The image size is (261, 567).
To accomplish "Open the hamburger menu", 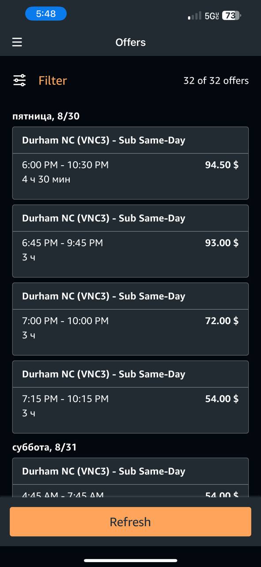I will (17, 42).
